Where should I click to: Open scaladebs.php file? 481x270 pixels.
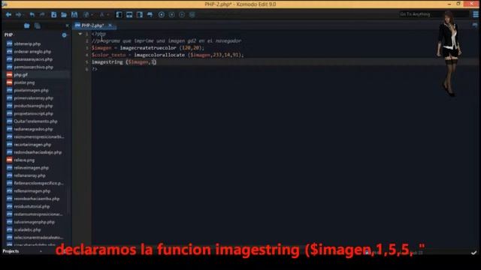pyautogui.click(x=27, y=229)
